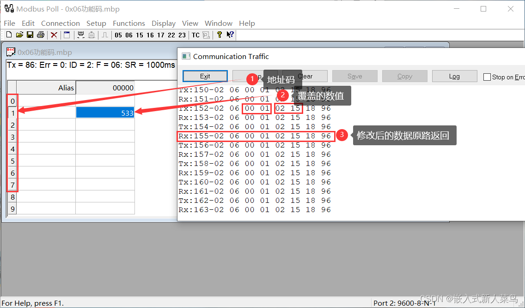Screen dimensions: 525x308
Task: Click the pulse waveform toolbar icon
Action: (105, 35)
